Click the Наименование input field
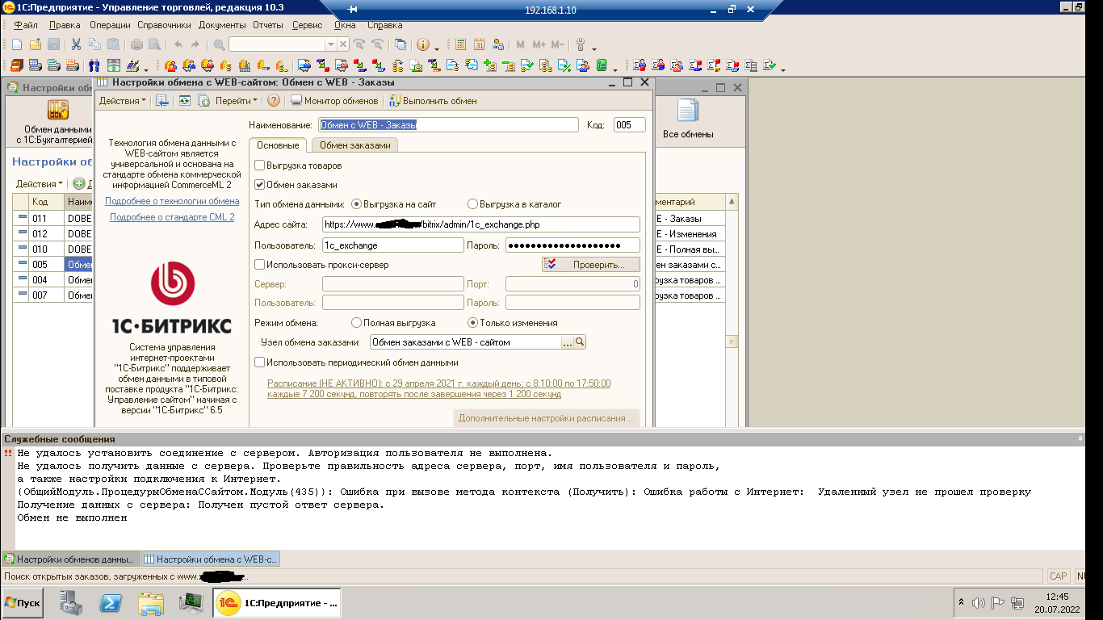Image resolution: width=1103 pixels, height=620 pixels. (448, 125)
